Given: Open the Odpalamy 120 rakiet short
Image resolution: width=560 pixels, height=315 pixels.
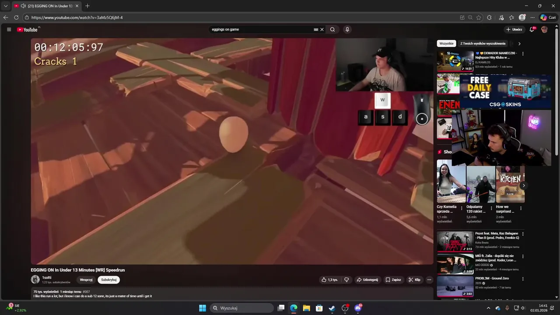Looking at the screenshot, I should pos(480,184).
